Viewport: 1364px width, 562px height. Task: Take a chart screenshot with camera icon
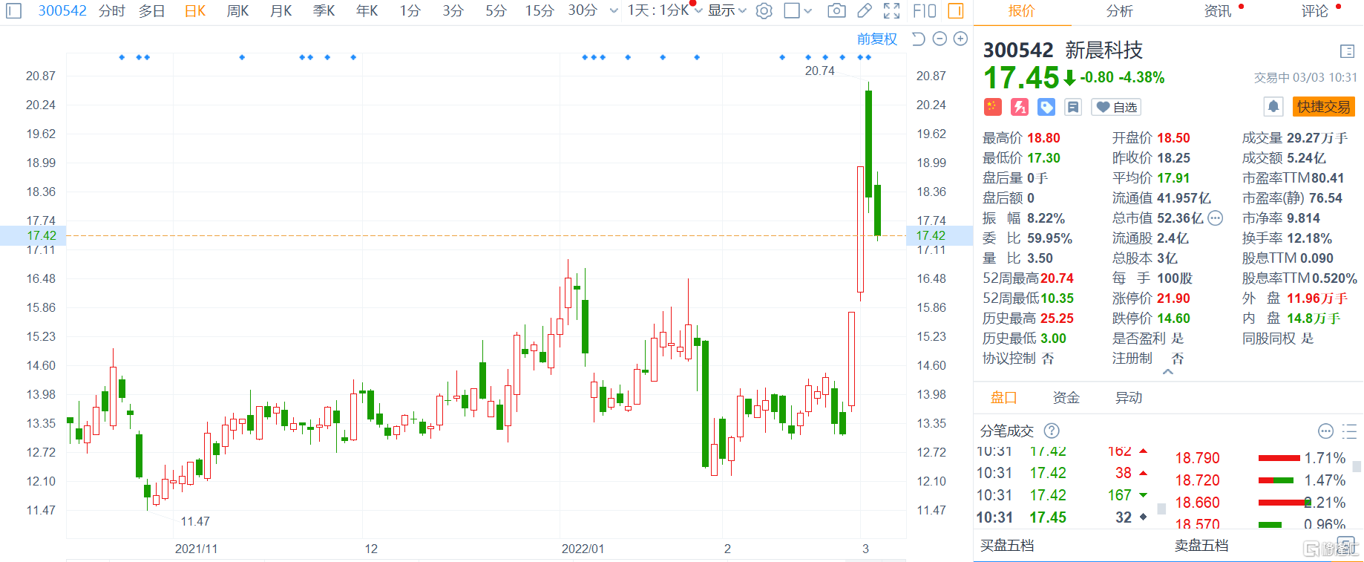click(836, 11)
